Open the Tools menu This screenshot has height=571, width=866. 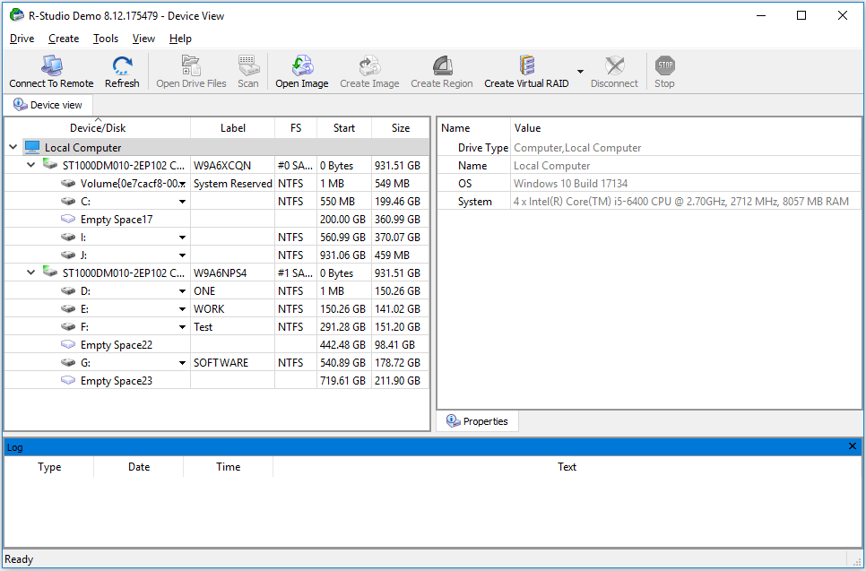pos(106,39)
